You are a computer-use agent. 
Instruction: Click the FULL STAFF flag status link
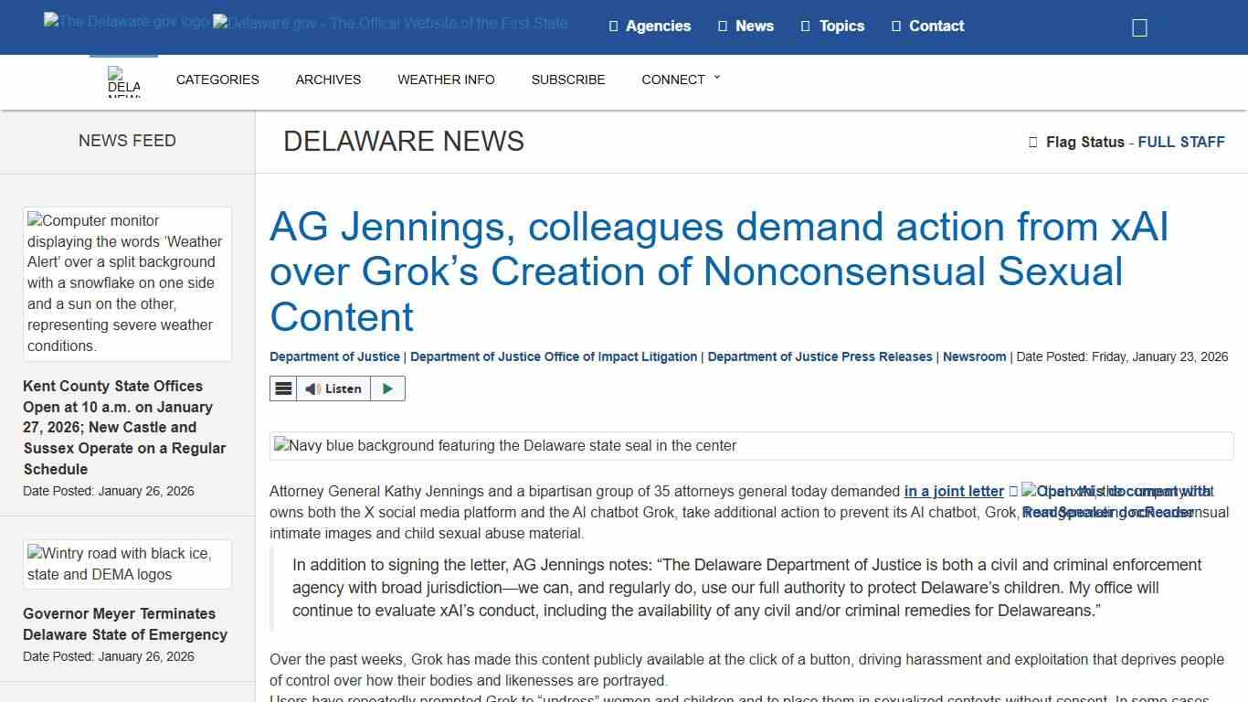1181,142
